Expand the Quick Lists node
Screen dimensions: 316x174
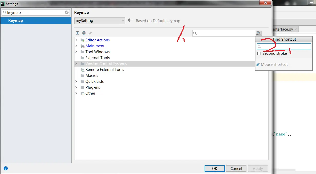coord(76,81)
